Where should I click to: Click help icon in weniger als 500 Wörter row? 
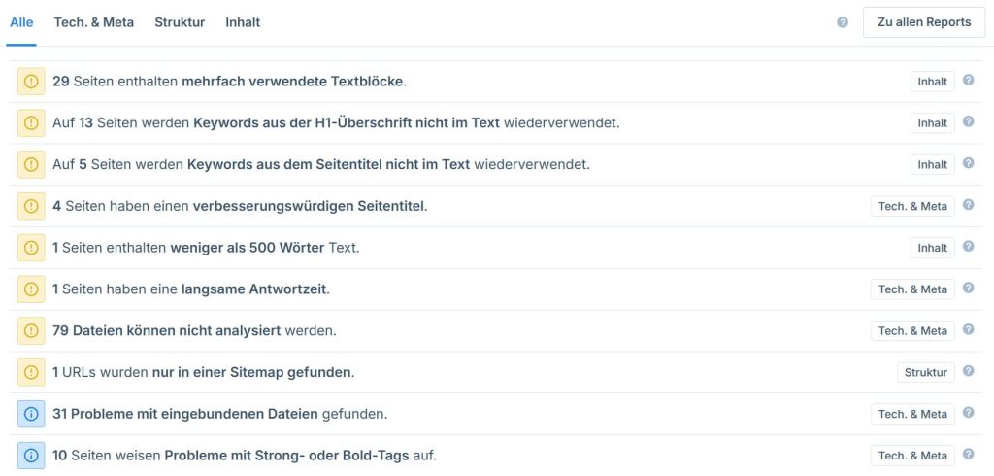[x=968, y=247]
